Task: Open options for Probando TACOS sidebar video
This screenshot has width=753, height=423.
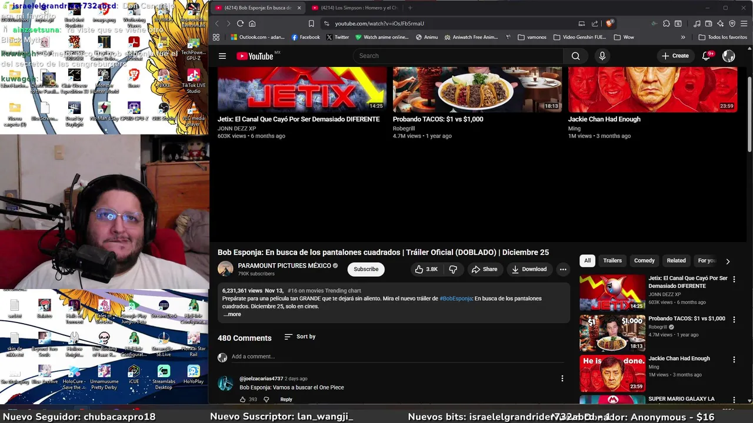Action: click(x=734, y=320)
